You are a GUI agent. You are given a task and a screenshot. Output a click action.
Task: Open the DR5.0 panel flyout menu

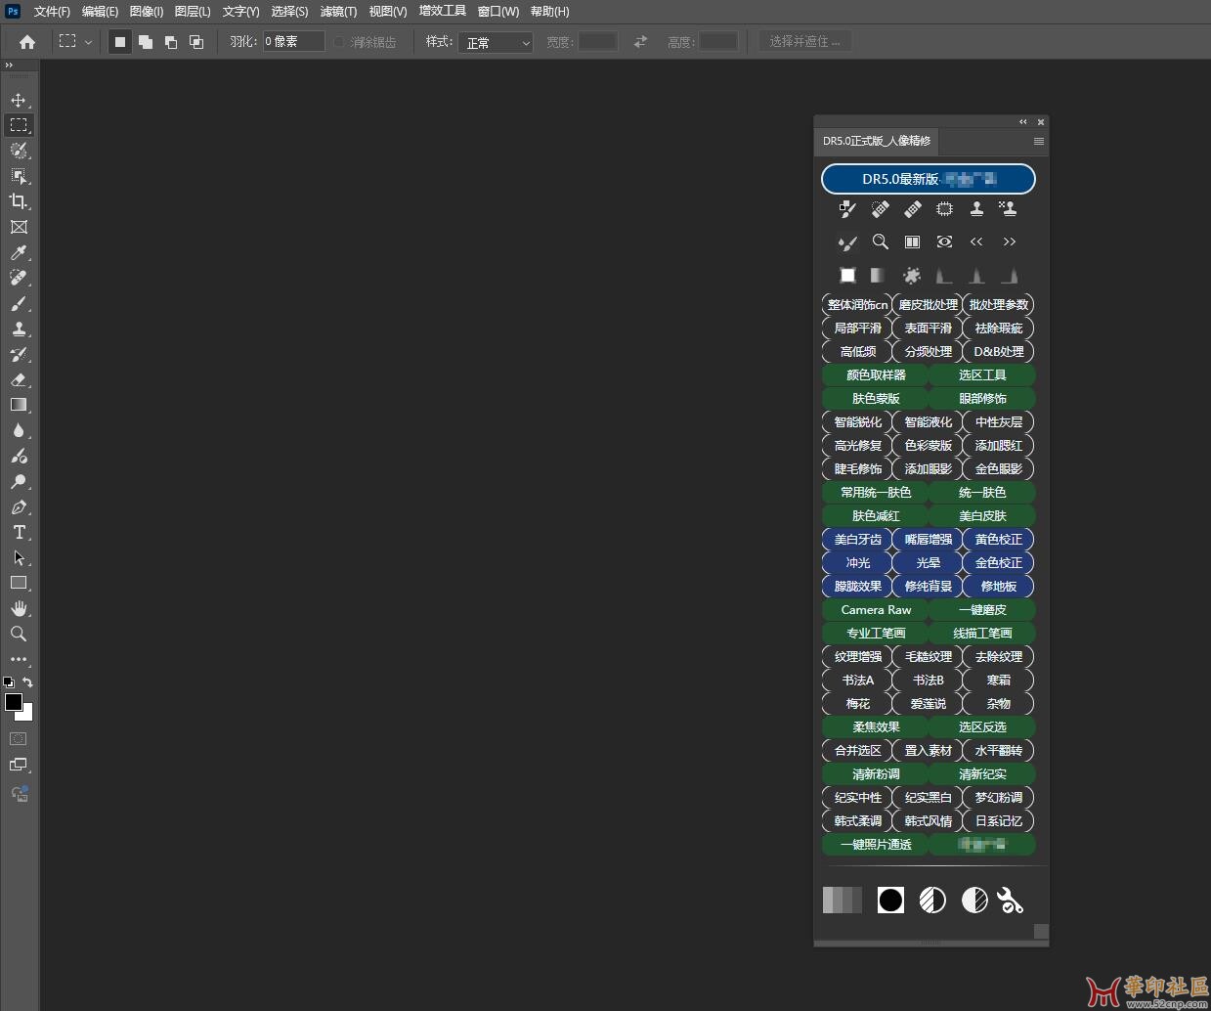pyautogui.click(x=1038, y=141)
